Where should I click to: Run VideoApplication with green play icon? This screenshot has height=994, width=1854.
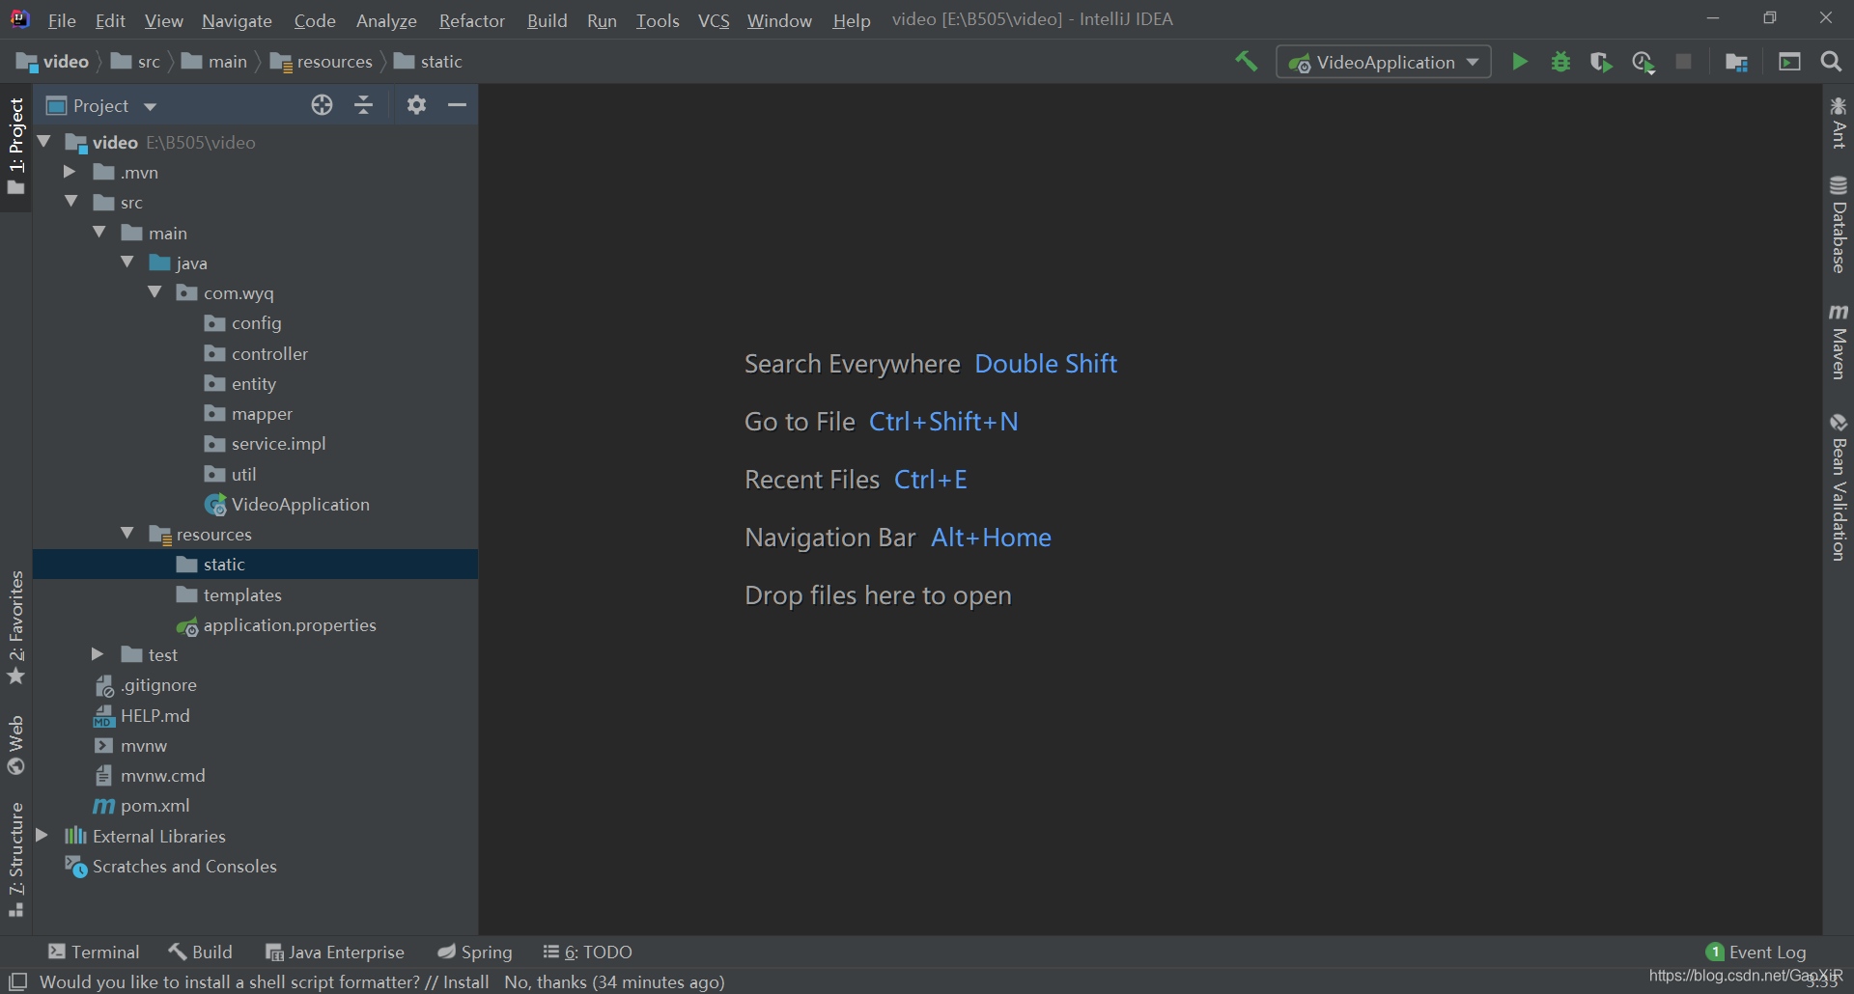click(x=1520, y=62)
